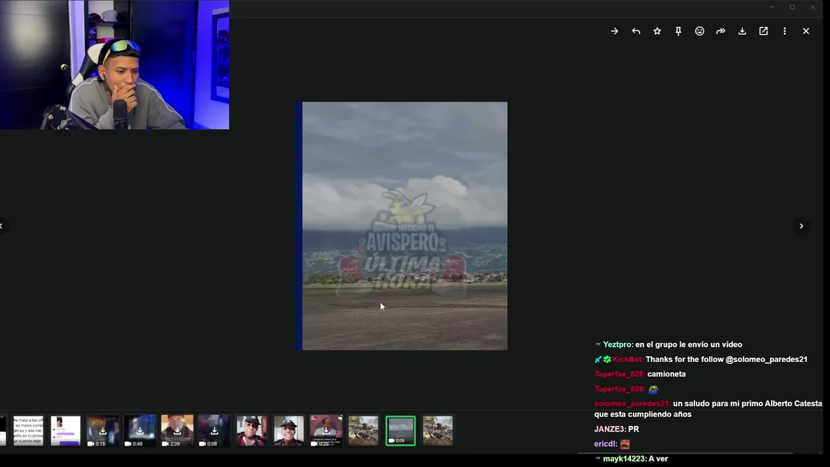Open the 2:39 video thumbnail
This screenshot has height=467, width=830.
(177, 431)
